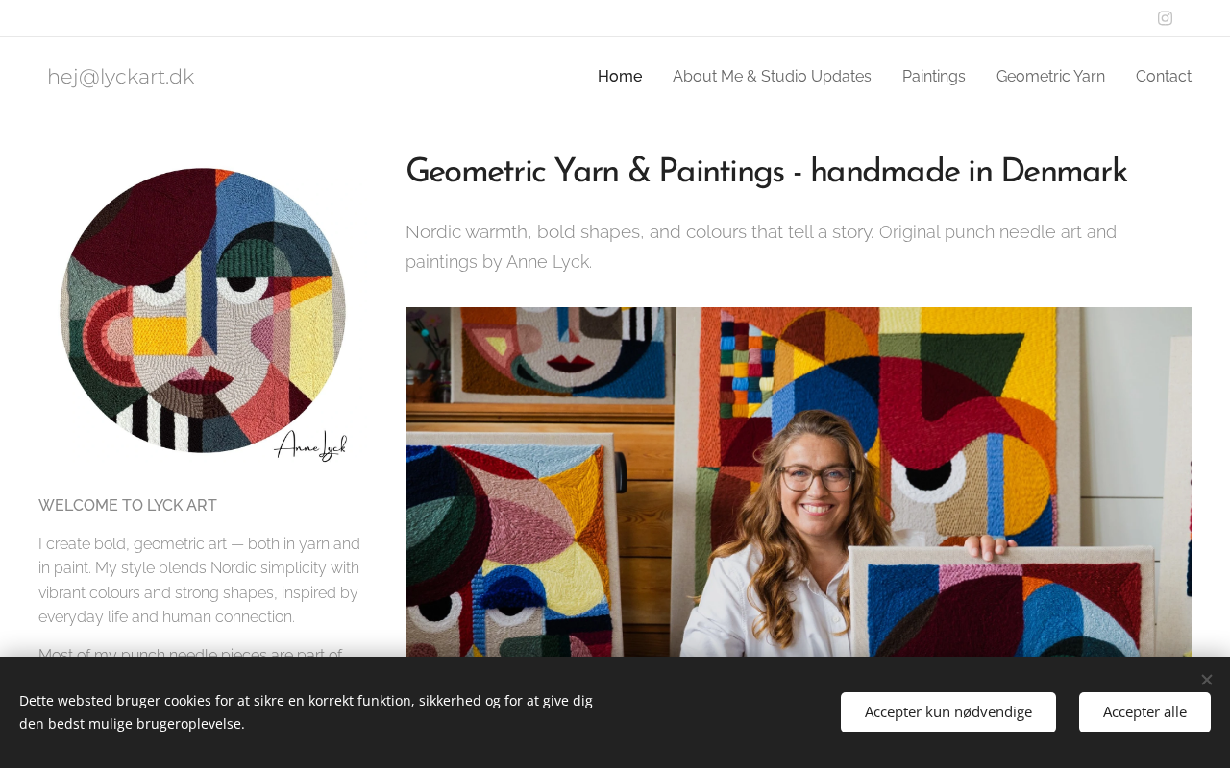Image resolution: width=1230 pixels, height=768 pixels.
Task: Close the cookie banner with X
Action: (x=1206, y=680)
